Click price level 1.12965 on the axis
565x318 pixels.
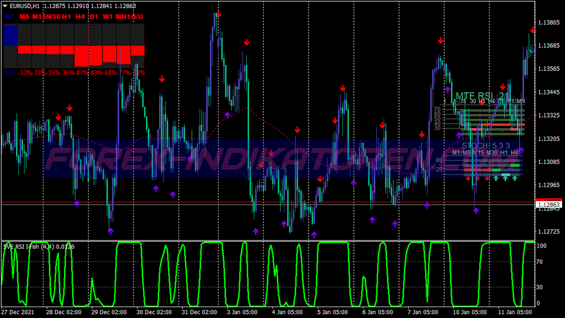pyautogui.click(x=549, y=185)
